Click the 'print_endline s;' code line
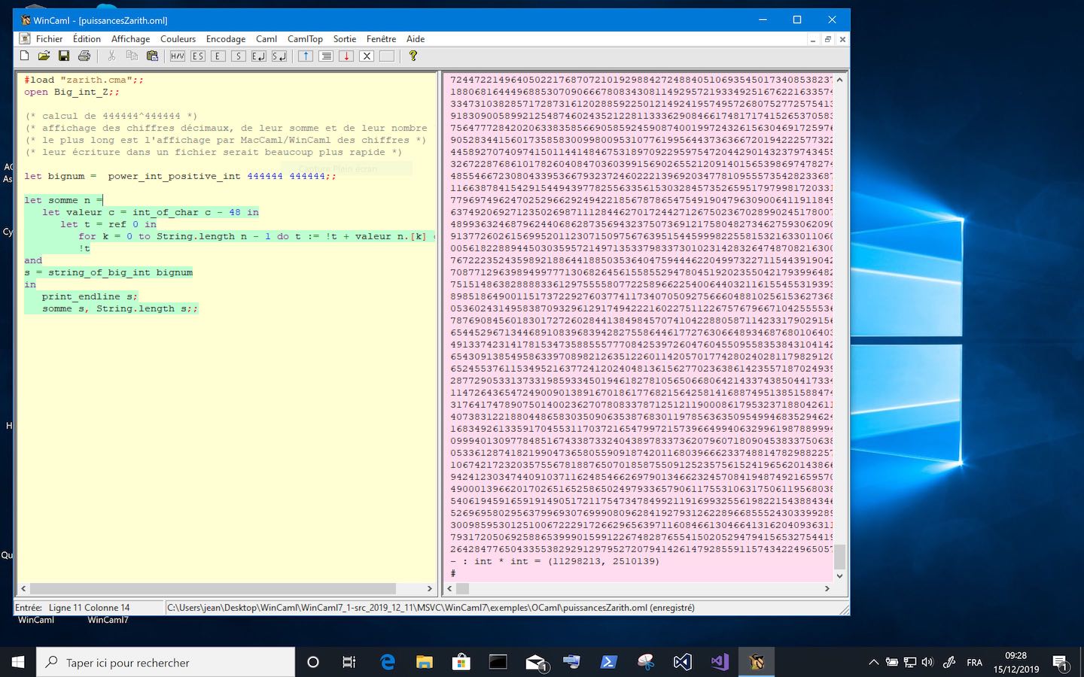 click(x=90, y=296)
